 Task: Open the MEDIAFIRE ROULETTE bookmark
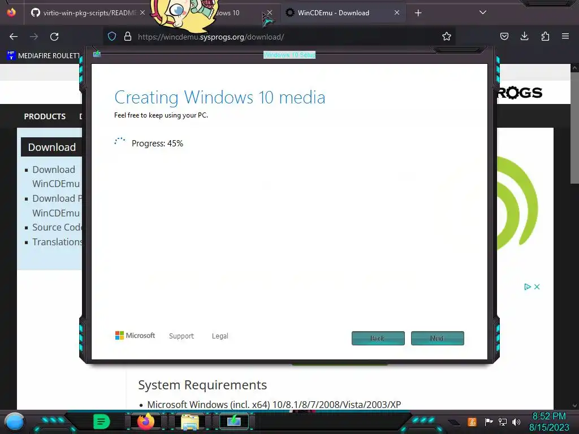(43, 56)
